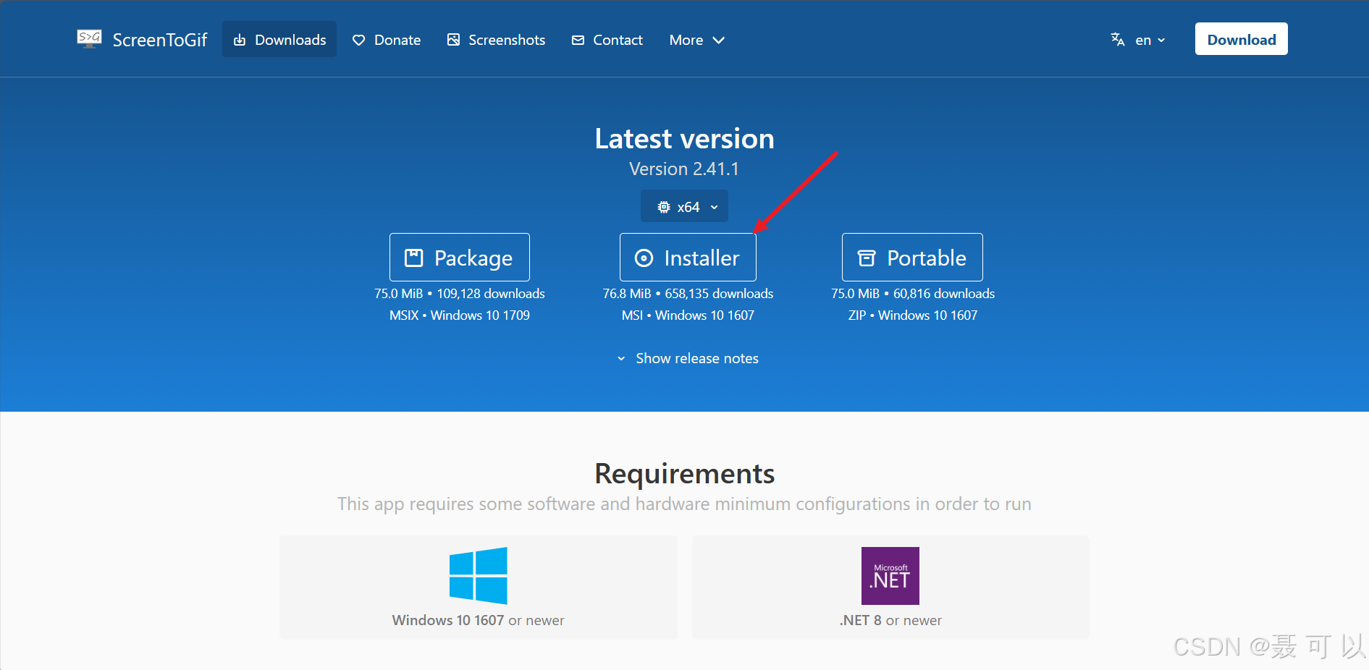Viewport: 1369px width, 670px height.
Task: Download the Package MSIX version
Action: pyautogui.click(x=460, y=257)
